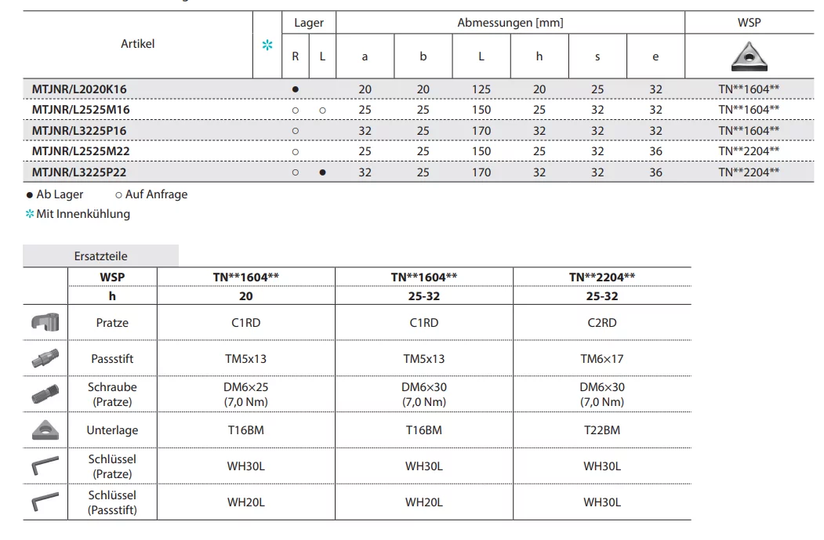This screenshot has height=540, width=824.
Task: Click the TM6×17 pin part number
Action: point(602,359)
